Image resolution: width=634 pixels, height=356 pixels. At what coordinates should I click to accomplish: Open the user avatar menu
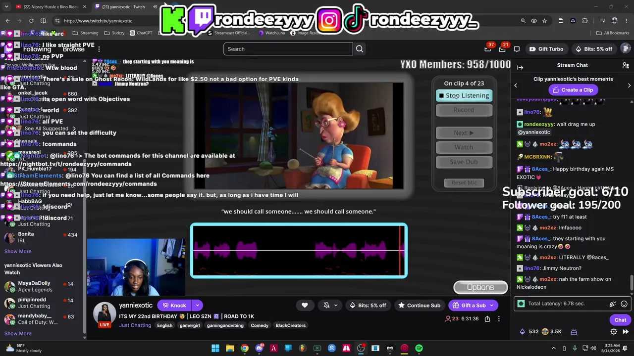click(626, 48)
